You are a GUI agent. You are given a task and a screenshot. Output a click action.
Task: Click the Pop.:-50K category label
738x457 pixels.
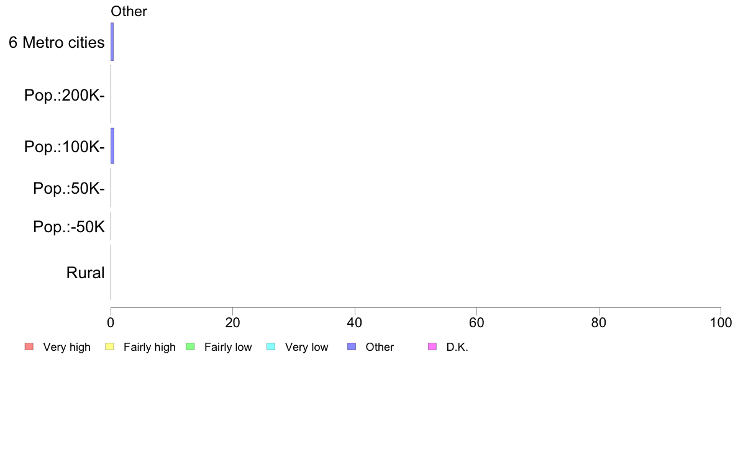coord(69,227)
